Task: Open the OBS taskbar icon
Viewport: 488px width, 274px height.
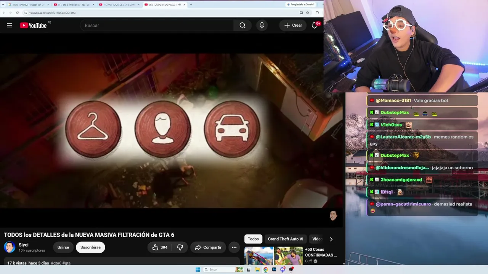Action: 291,269
